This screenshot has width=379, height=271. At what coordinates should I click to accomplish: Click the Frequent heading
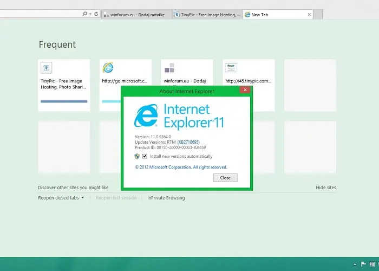coord(57,44)
